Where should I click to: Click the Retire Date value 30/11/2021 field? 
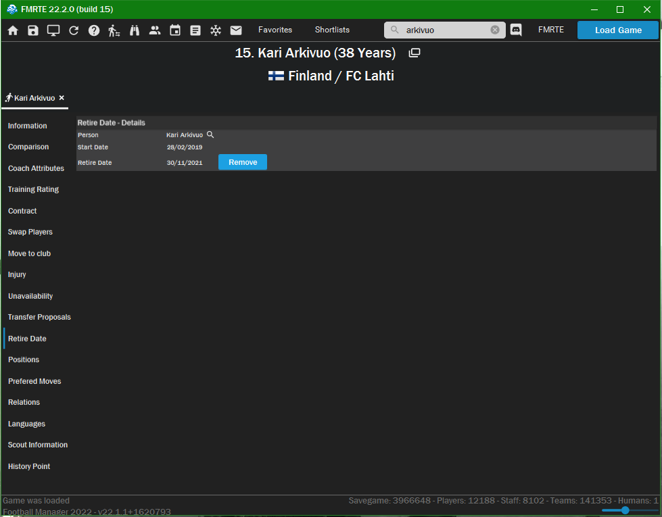(x=185, y=163)
